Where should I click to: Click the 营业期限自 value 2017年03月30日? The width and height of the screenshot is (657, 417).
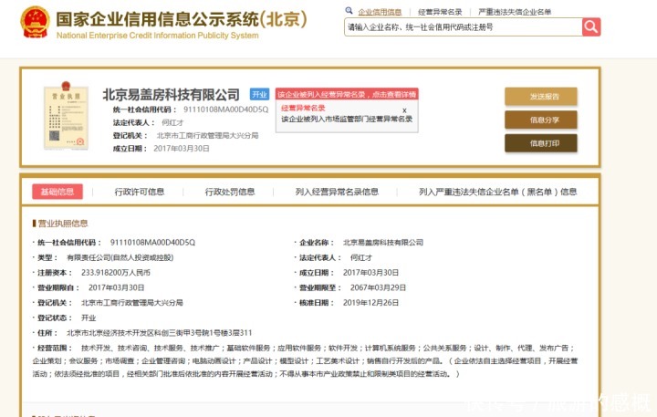pos(117,287)
